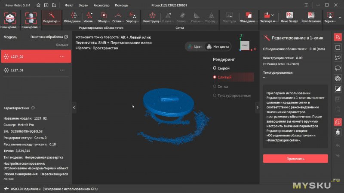Open the 'Файл' menu
The height and width of the screenshot is (193, 344).
tap(69, 5)
